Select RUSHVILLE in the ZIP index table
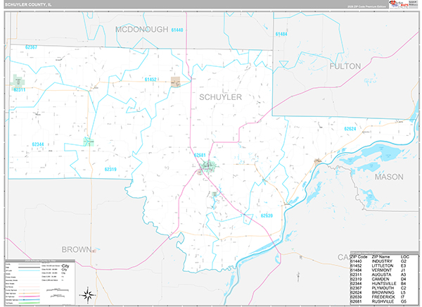This screenshot has width=422, height=307. (x=383, y=301)
